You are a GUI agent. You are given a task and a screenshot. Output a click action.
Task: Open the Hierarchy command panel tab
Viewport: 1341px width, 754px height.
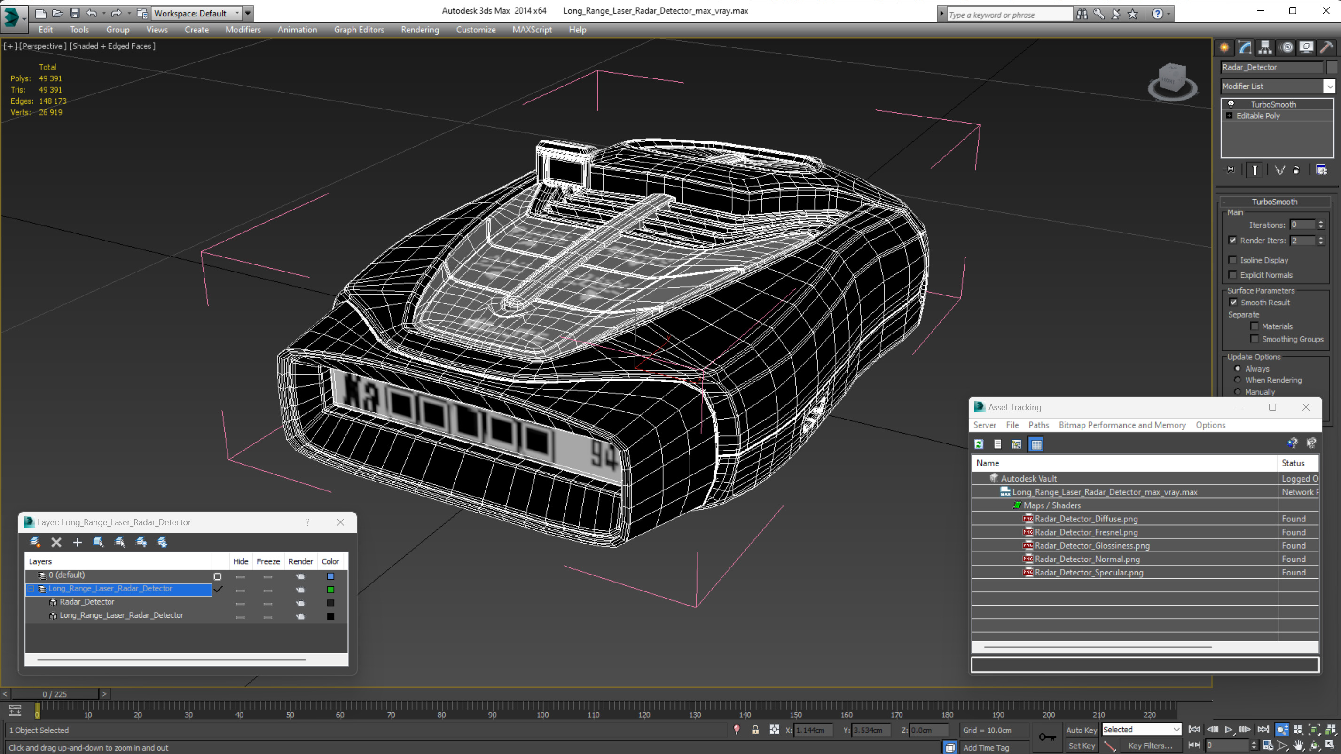(1265, 48)
